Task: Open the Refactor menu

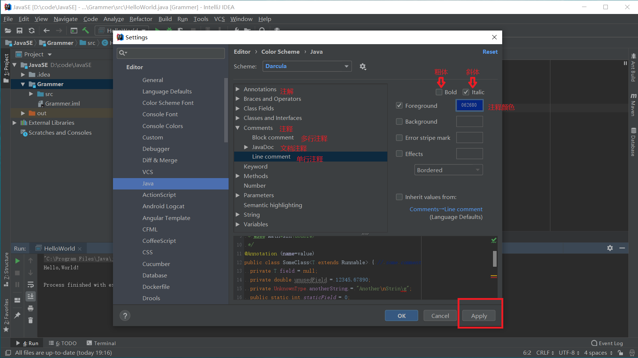Action: [x=141, y=19]
